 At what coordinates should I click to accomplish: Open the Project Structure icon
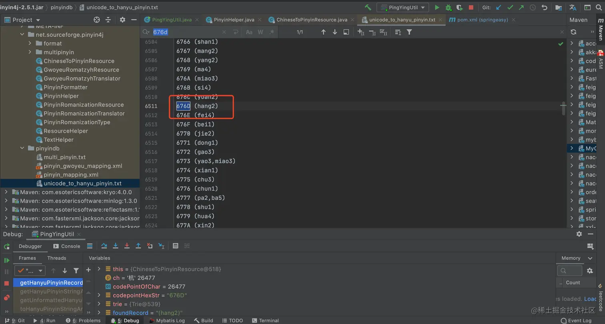(558, 8)
